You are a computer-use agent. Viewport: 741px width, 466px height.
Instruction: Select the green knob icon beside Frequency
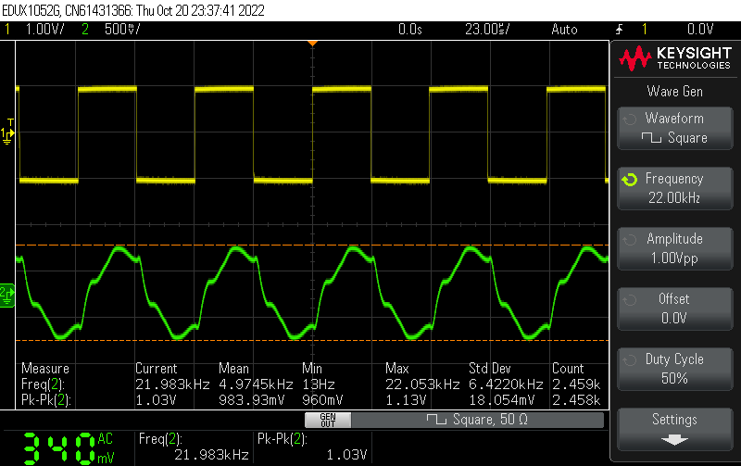[x=630, y=180]
